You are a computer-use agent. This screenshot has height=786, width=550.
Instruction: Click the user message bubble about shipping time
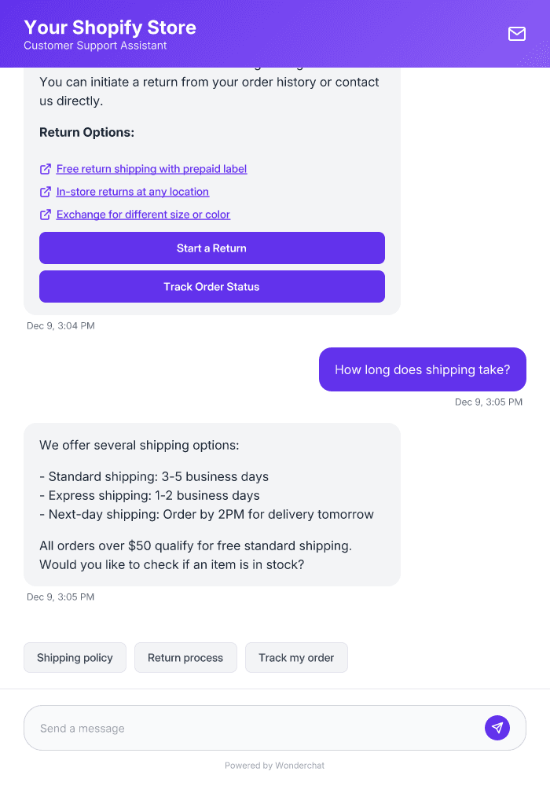[x=422, y=369]
